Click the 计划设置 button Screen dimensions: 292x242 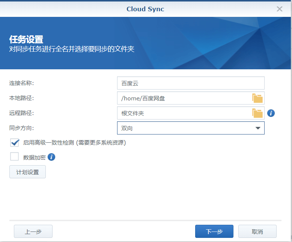(x=27, y=172)
